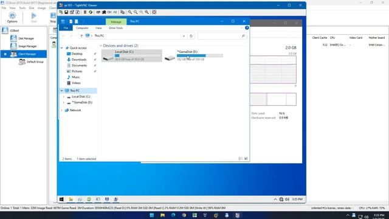Screen dimensions: 389x219
Task: Open Desktop under Quick access
Action: pyautogui.click(x=77, y=54)
